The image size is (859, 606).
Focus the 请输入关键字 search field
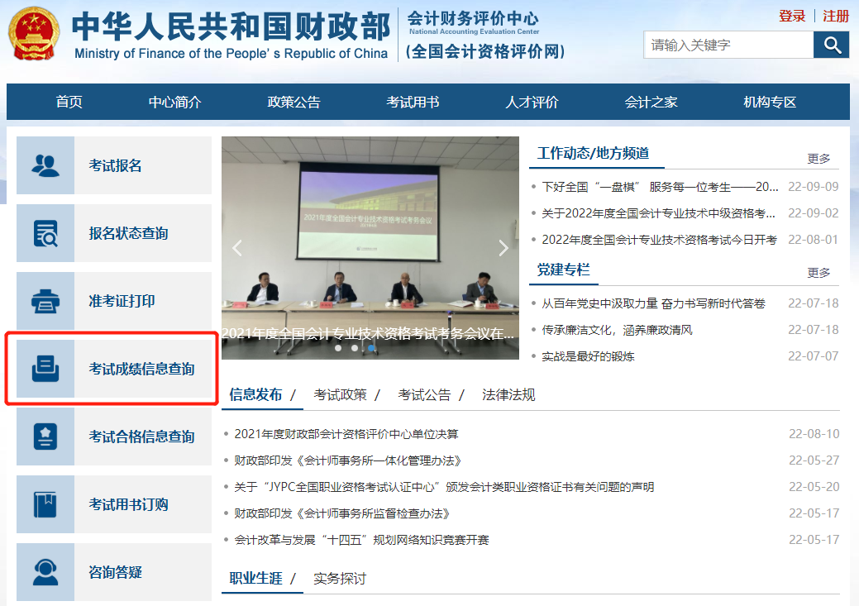tap(728, 45)
